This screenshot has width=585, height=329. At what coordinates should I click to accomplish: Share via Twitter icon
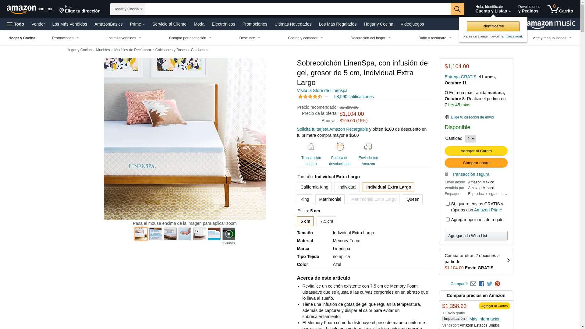pyautogui.click(x=489, y=284)
